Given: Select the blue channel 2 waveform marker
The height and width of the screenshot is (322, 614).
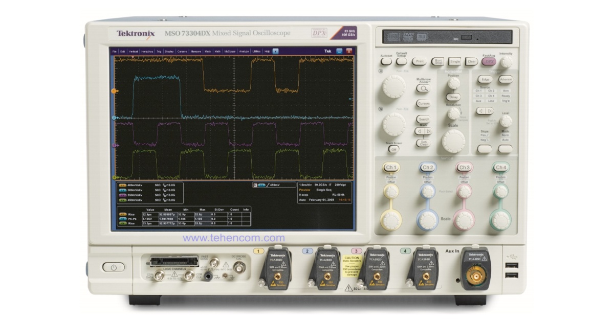Looking at the screenshot, I should (x=115, y=118).
